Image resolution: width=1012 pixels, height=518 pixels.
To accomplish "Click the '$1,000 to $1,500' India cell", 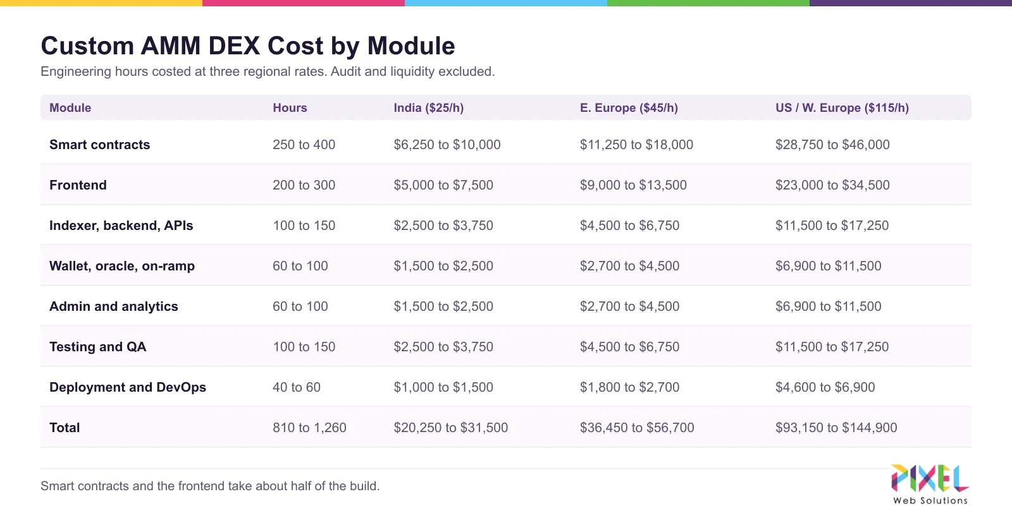I will tap(443, 387).
